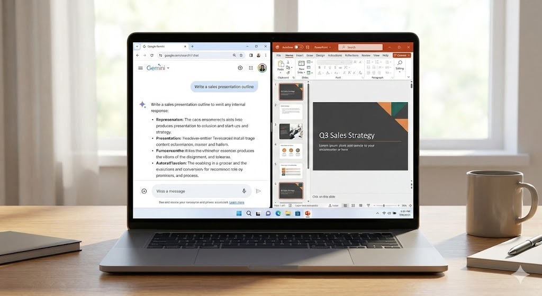
Task: Select slide 3 thumbnail in panel
Action: pos(291,131)
